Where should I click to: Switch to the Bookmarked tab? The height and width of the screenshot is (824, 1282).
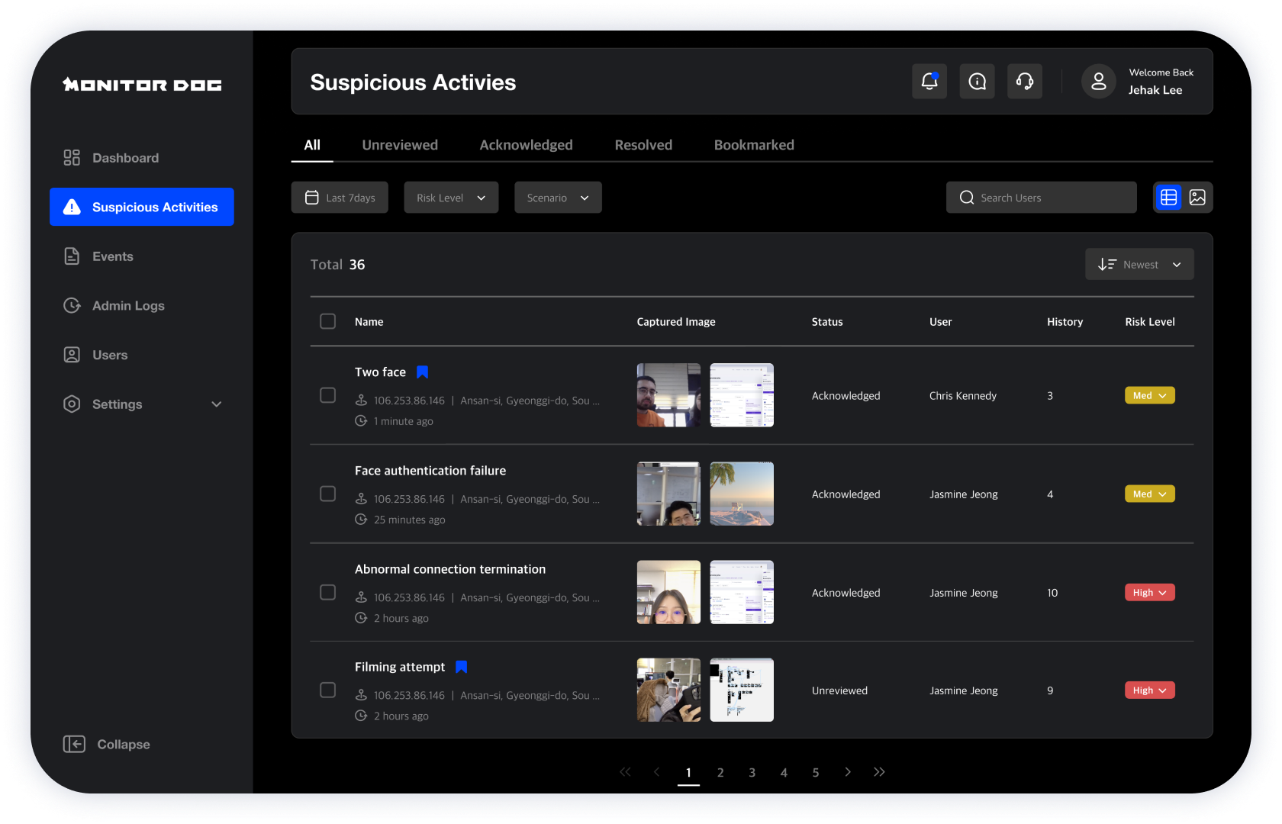[x=754, y=145]
